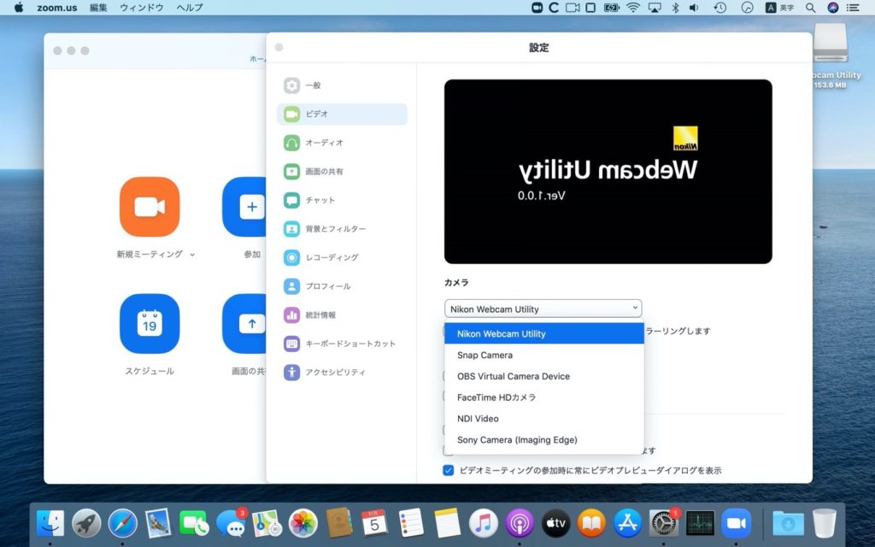Open the ウィンドウ menu
Viewport: 875px width, 547px height.
(140, 8)
